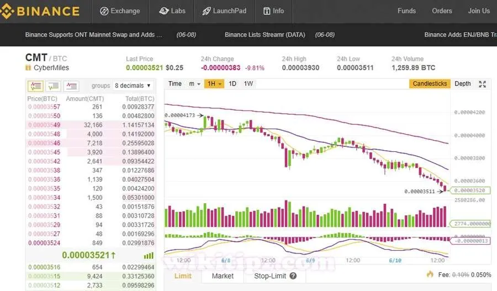Click the Price(BTC) column header
The width and height of the screenshot is (497, 291).
pos(42,99)
